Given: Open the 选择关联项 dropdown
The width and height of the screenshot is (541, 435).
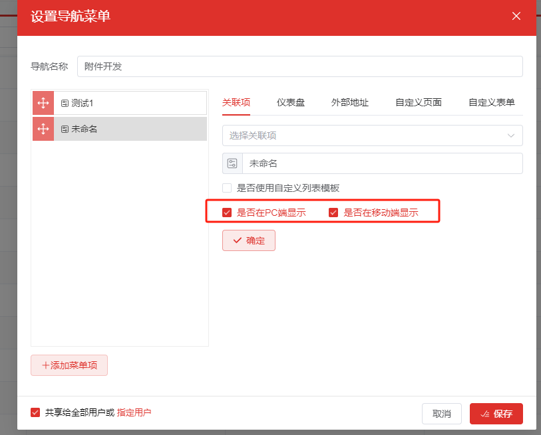Looking at the screenshot, I should tap(372, 135).
